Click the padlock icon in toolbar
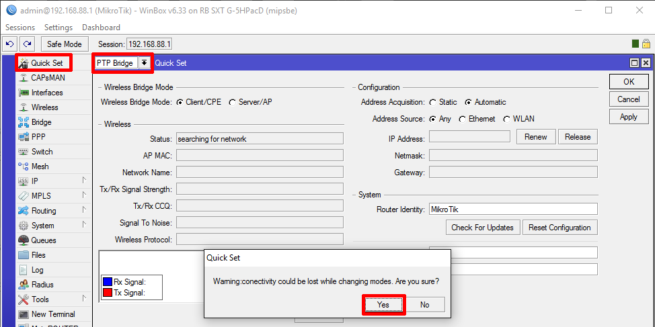Screen dimensions: 655x327 [646, 44]
